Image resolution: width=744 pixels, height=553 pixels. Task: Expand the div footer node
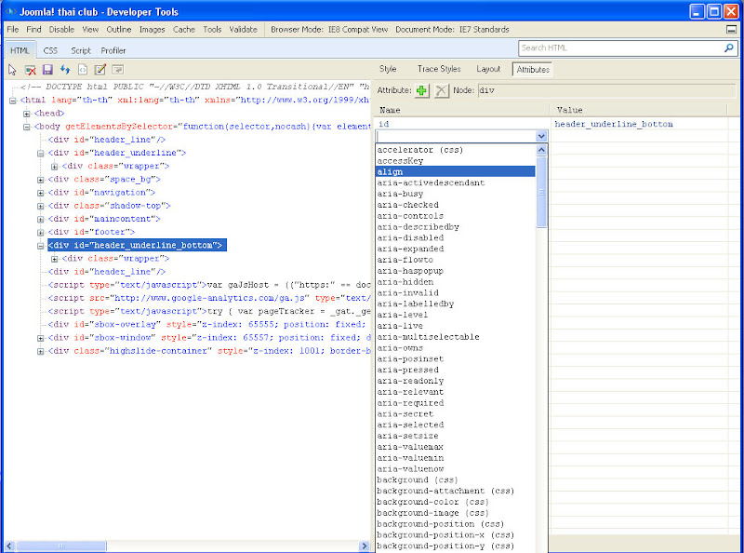coord(40,233)
